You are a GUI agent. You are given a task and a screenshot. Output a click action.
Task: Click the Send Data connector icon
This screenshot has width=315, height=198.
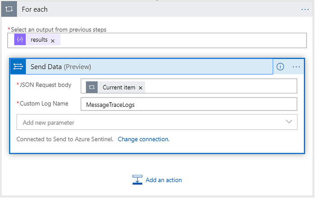[x=18, y=66]
